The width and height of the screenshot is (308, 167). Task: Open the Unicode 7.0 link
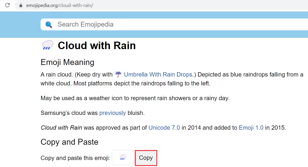[164, 128]
